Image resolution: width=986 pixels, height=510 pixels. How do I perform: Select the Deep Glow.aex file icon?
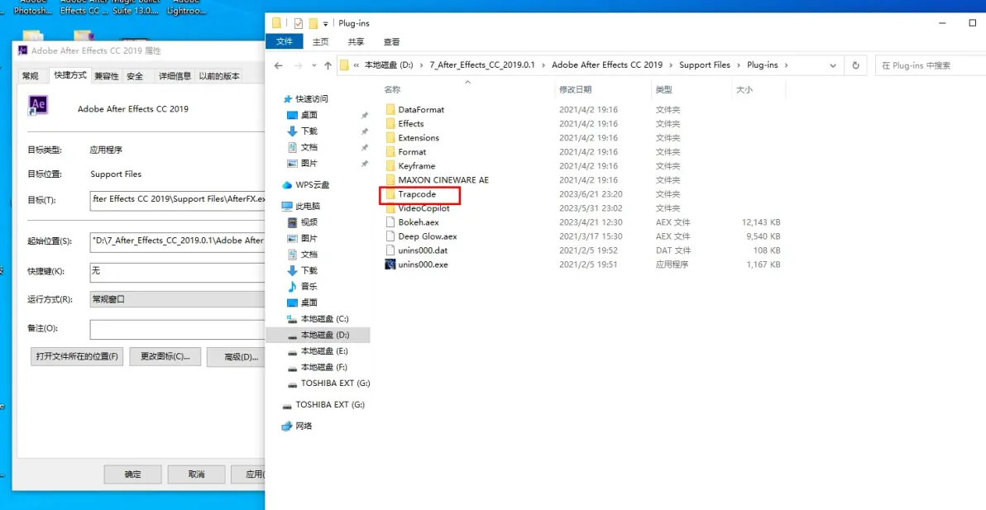click(390, 236)
